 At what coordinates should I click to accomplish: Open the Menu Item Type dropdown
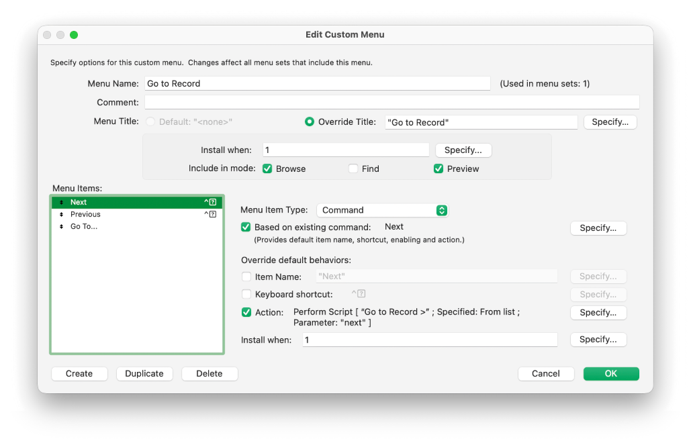coord(382,209)
